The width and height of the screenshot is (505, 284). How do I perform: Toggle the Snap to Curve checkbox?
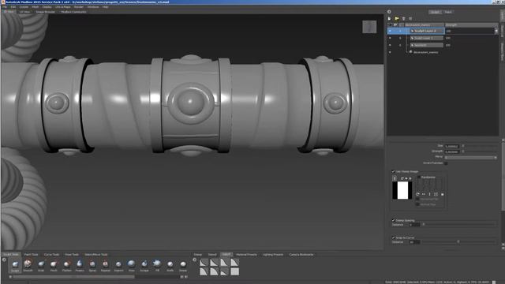coord(393,237)
